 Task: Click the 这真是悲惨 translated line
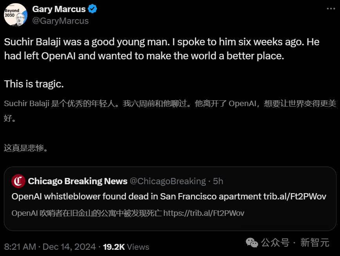(26, 148)
